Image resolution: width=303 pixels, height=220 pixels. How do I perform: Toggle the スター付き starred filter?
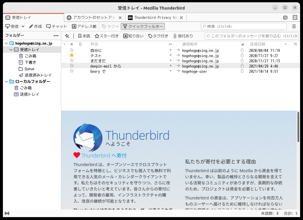click(x=107, y=36)
